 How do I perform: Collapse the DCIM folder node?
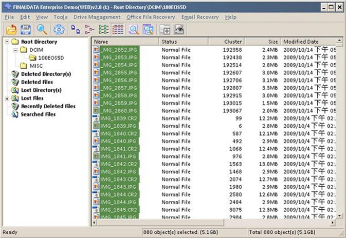pyautogui.click(x=15, y=50)
